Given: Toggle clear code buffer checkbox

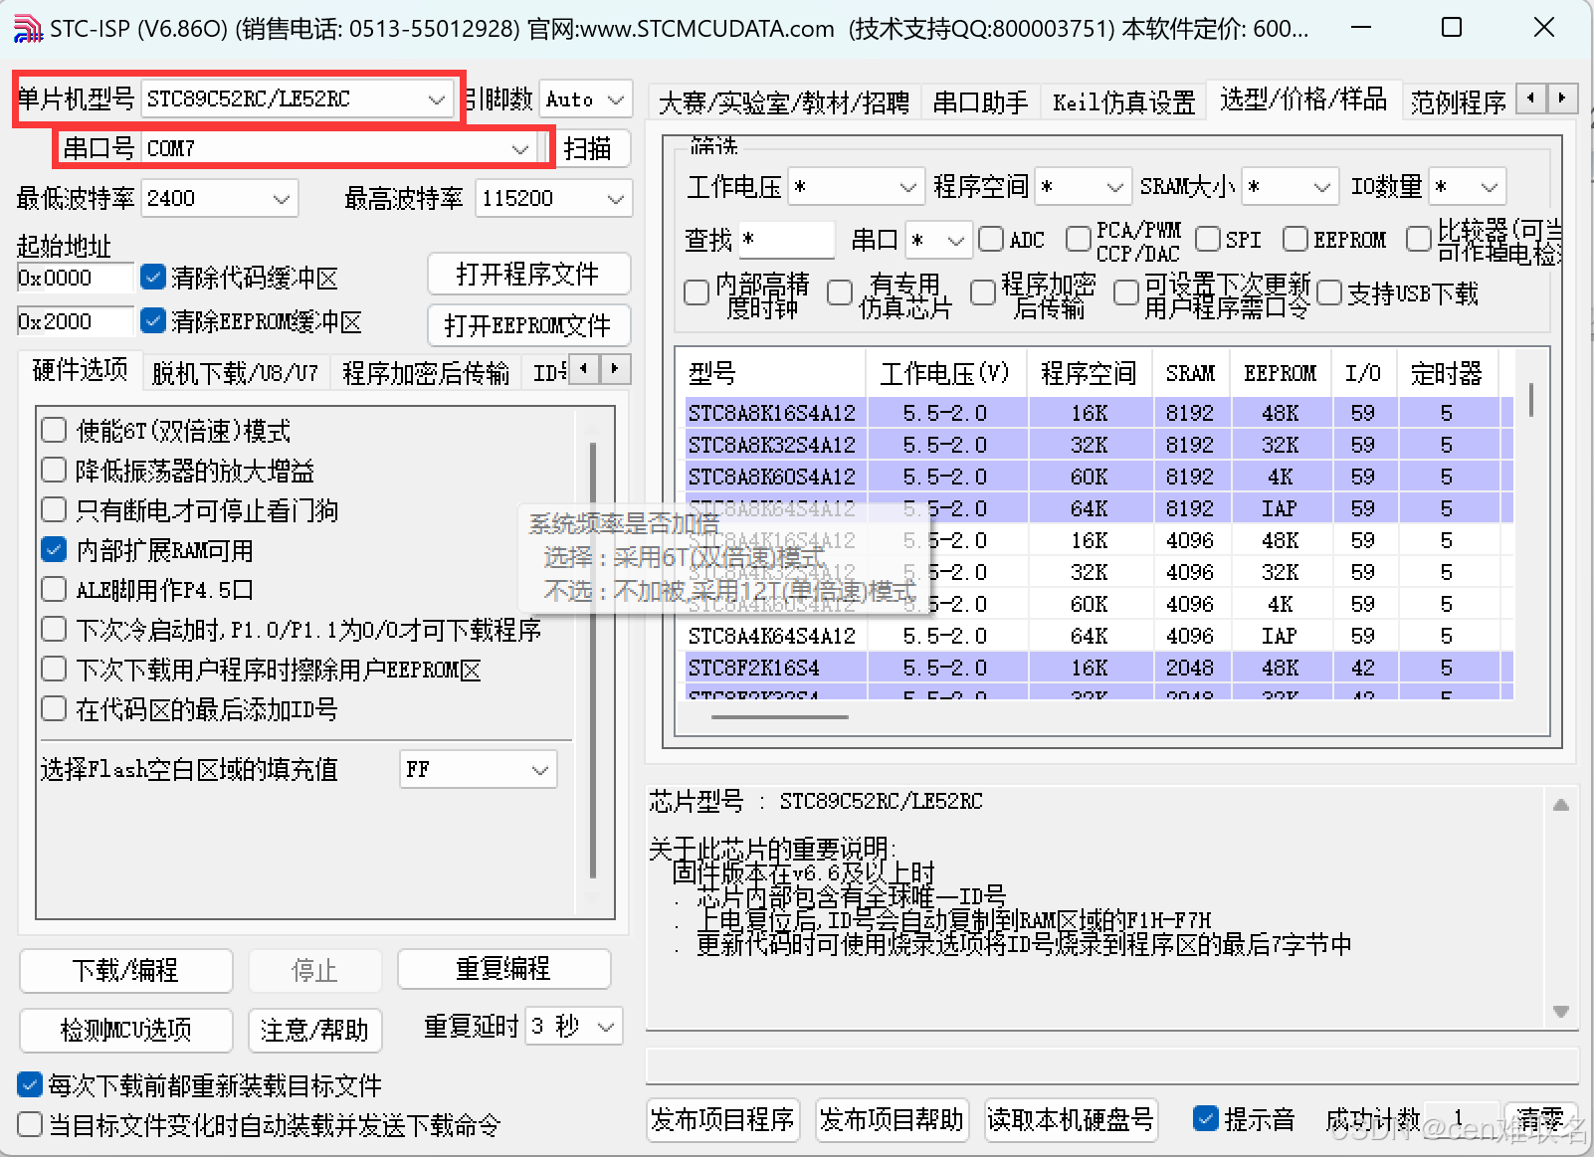Looking at the screenshot, I should pyautogui.click(x=153, y=277).
